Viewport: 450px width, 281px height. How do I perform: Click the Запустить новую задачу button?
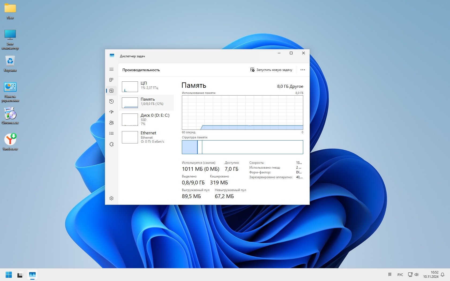(x=271, y=70)
